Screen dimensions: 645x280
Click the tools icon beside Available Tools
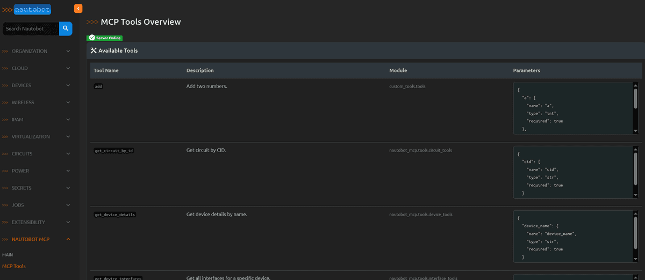click(94, 51)
